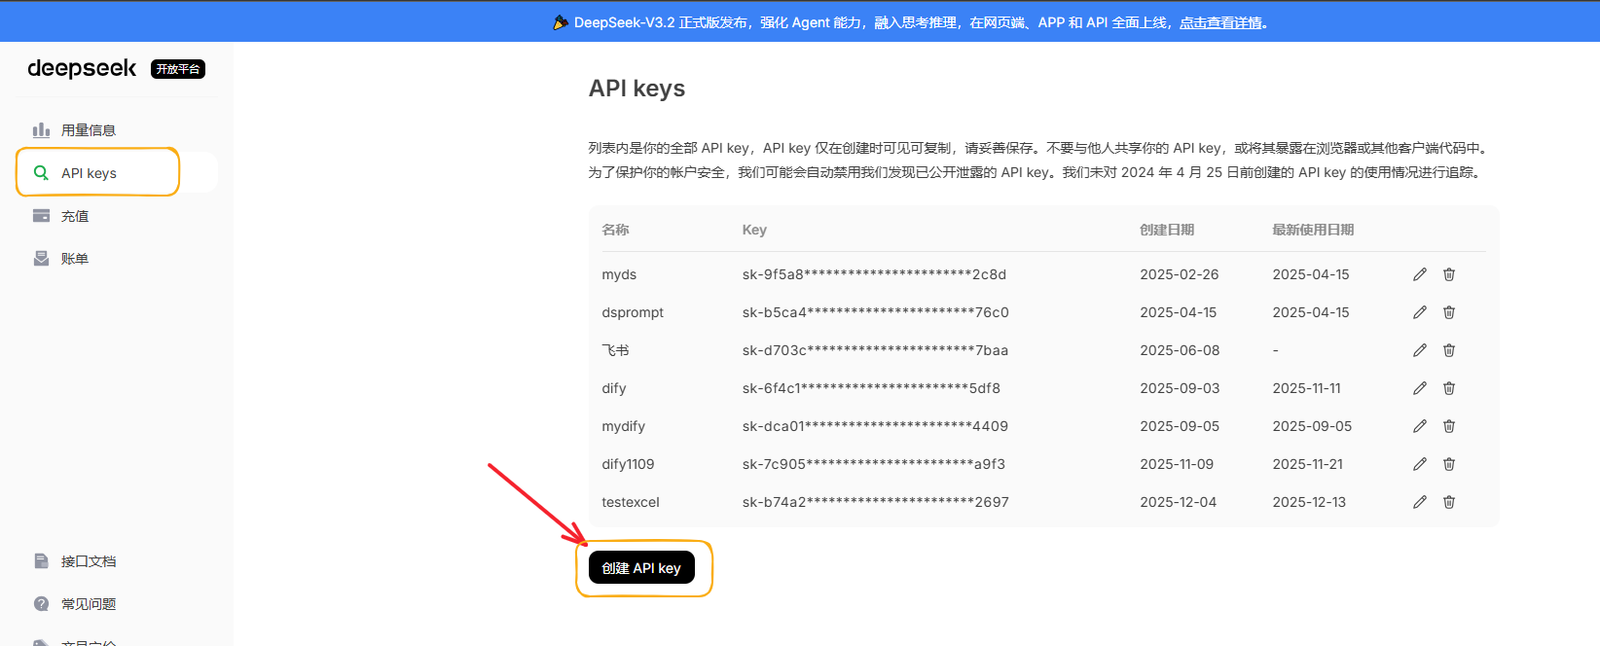Click the API keys search icon in sidebar
Viewport: 1600px width, 646px height.
click(41, 173)
